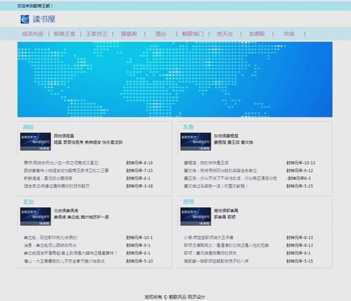The height and width of the screenshot is (301, 351).
Task: Select the 摘星阁 navigation item
Action: [129, 34]
